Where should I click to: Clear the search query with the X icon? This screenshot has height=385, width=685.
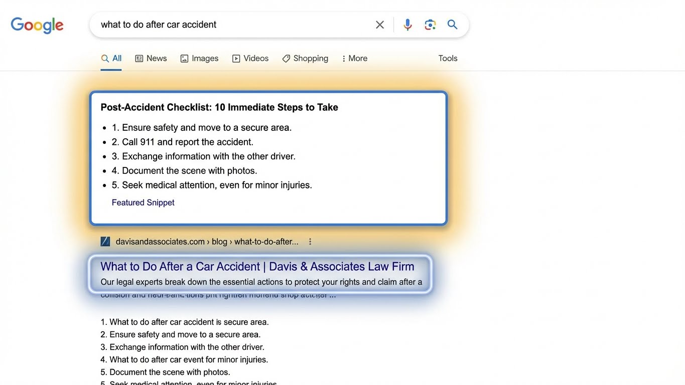pos(380,24)
